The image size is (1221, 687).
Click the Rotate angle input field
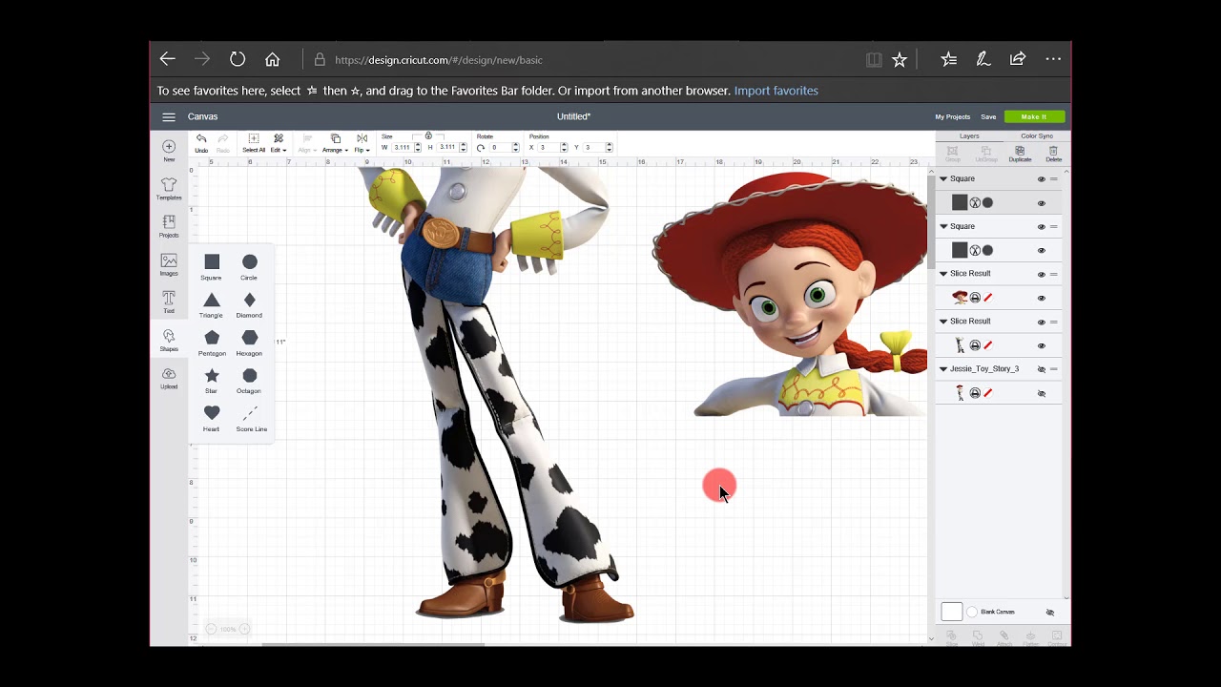pyautogui.click(x=499, y=147)
